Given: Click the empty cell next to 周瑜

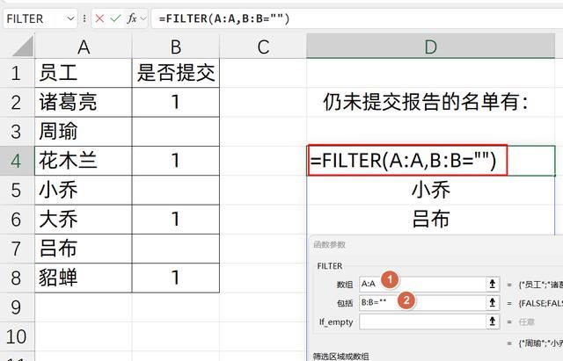Looking at the screenshot, I should tap(176, 132).
